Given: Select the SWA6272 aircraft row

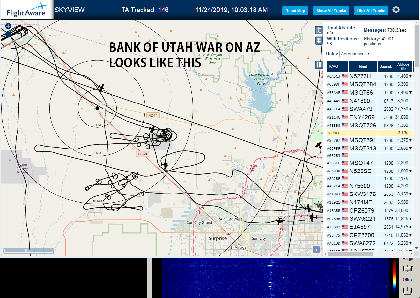Looking at the screenshot, I should (370, 243).
